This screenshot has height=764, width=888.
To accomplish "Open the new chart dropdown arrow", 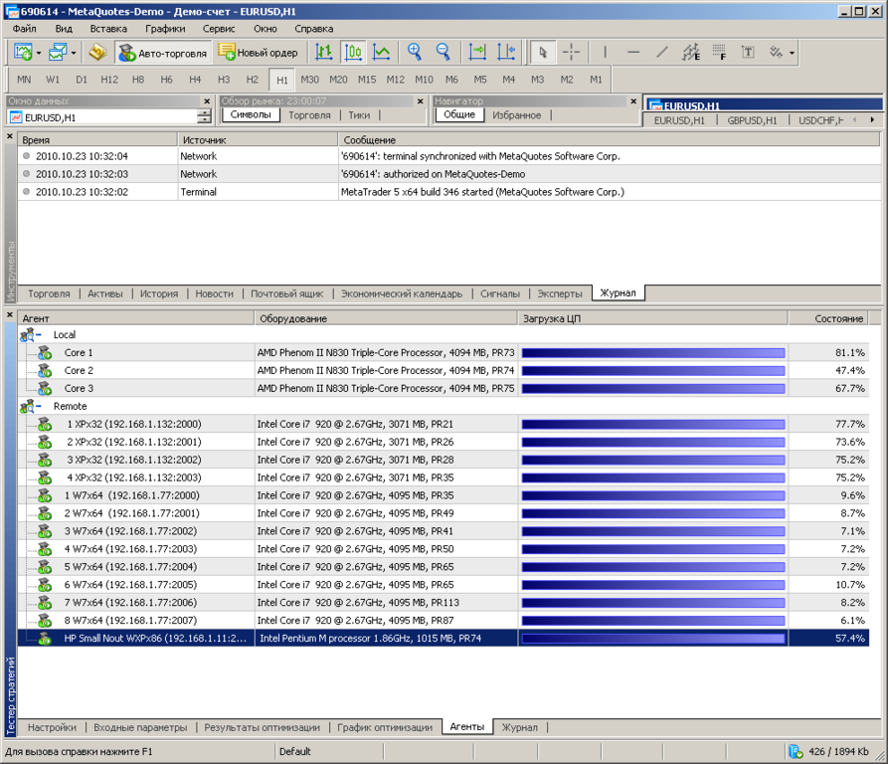I will [x=39, y=54].
